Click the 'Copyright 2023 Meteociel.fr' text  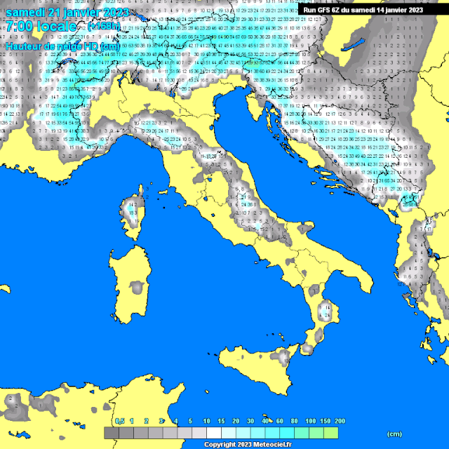[248, 444]
